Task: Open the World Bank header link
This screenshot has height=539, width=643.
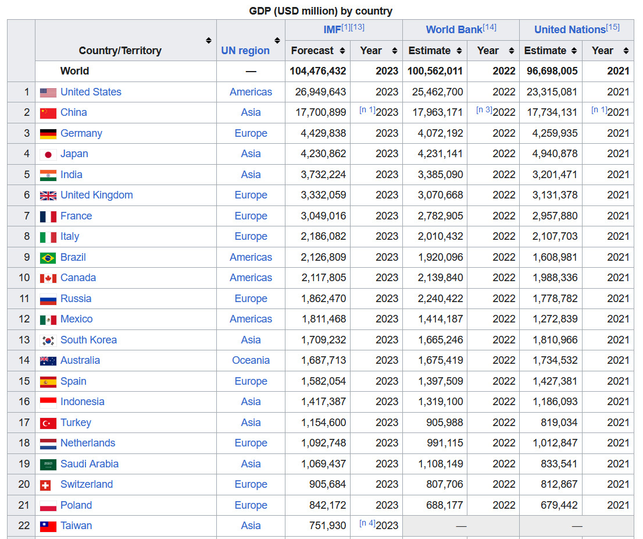Action: (x=453, y=30)
